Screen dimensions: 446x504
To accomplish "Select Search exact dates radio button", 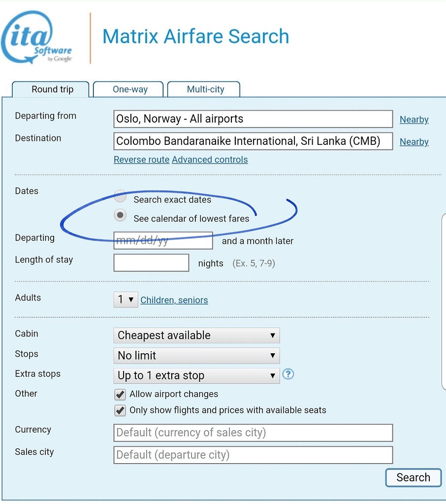I will click(120, 197).
